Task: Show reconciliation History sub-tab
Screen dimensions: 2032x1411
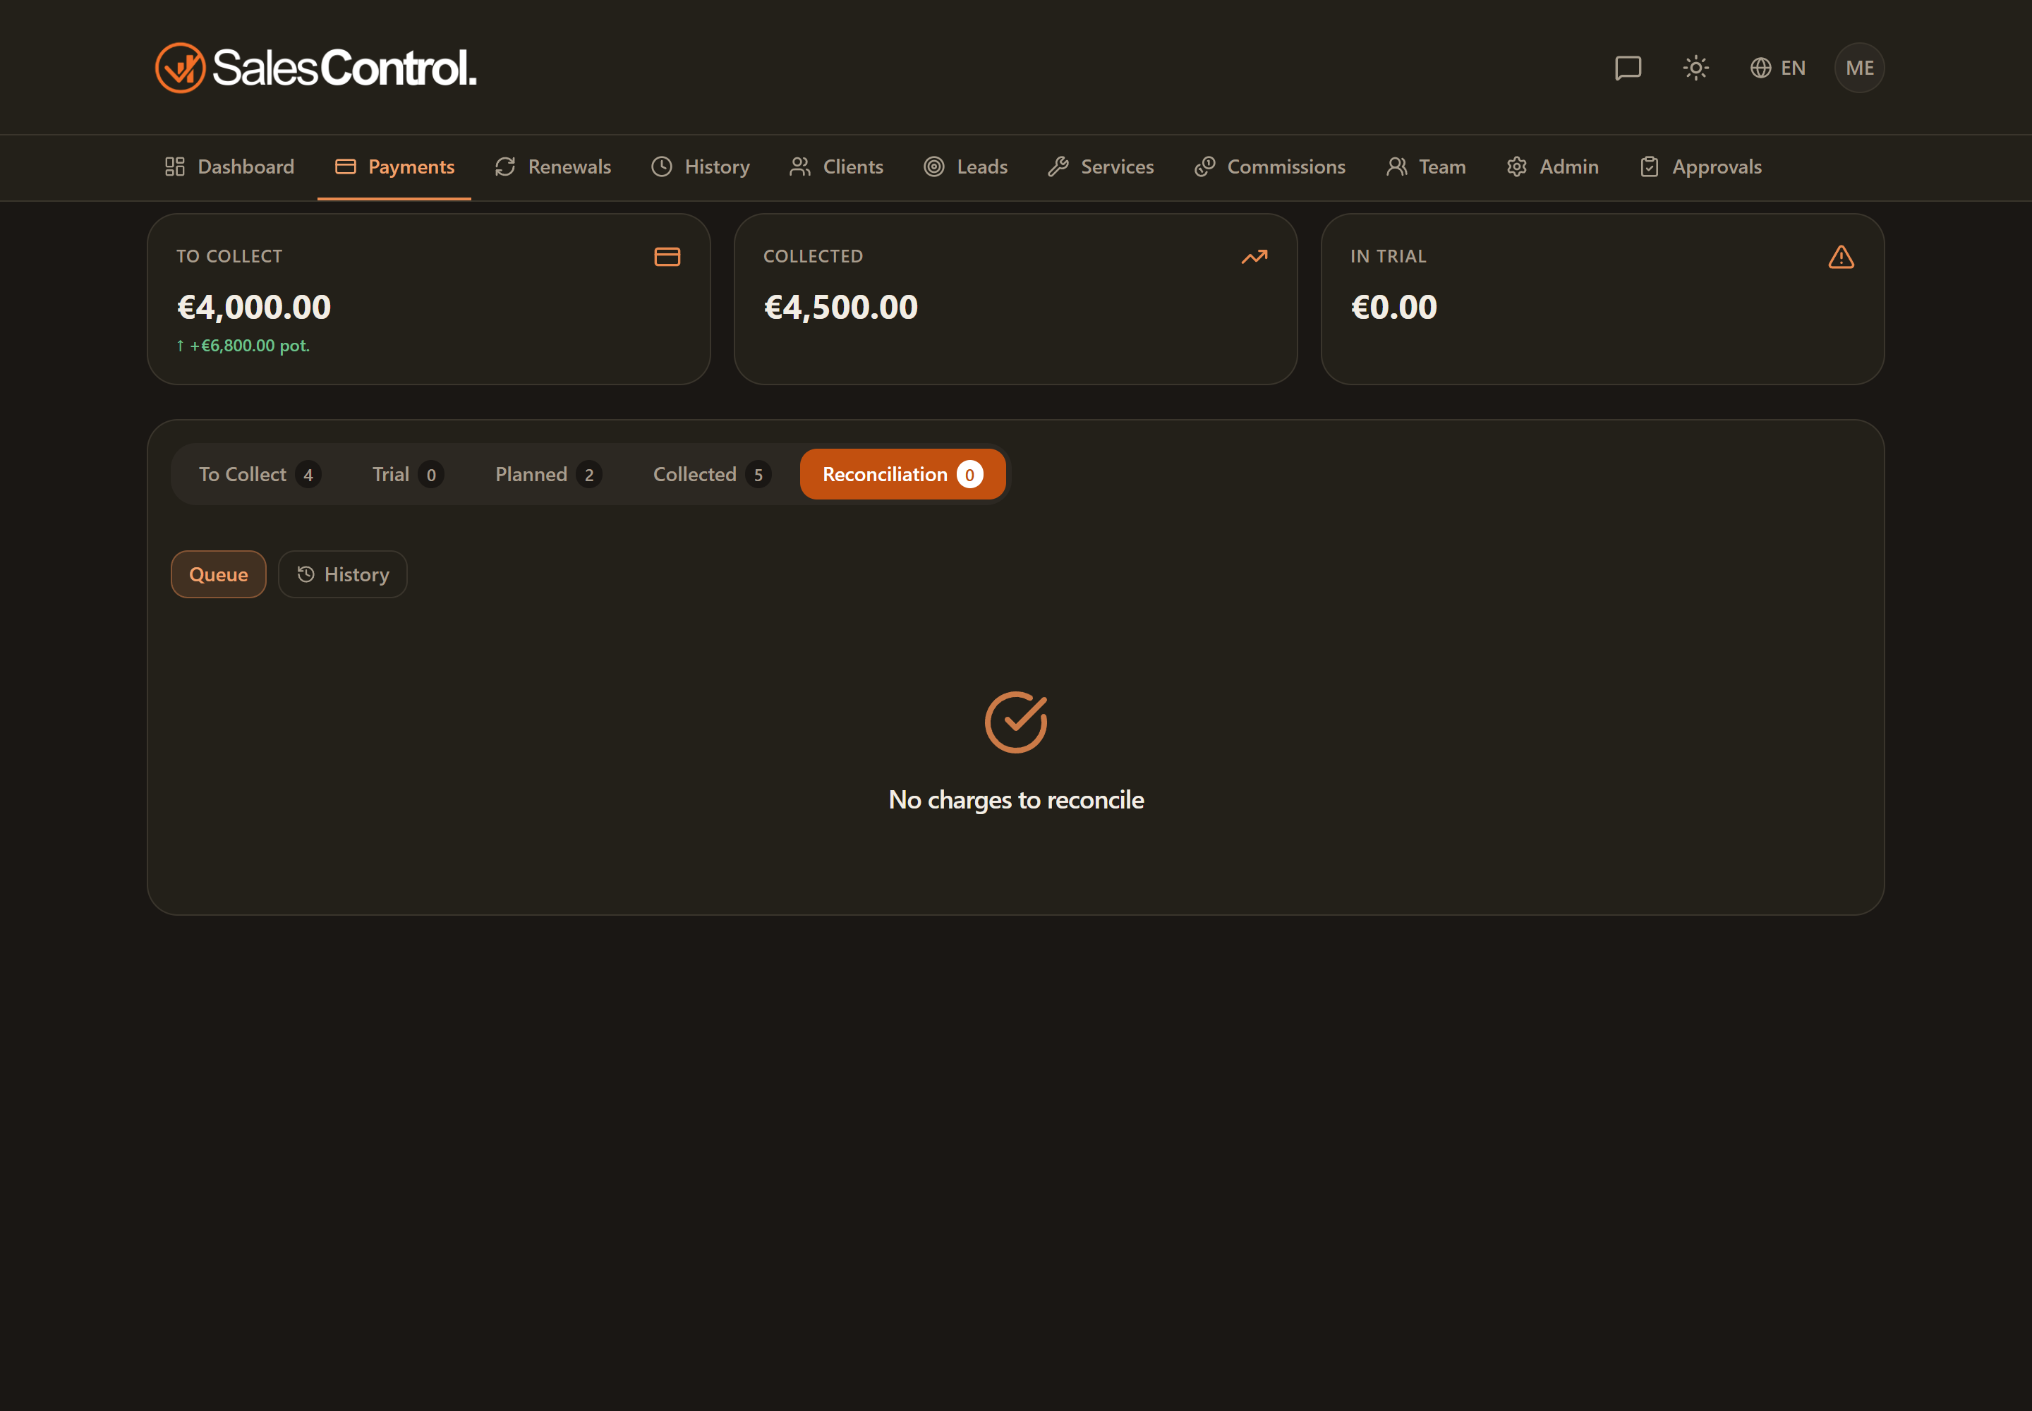Action: [342, 575]
